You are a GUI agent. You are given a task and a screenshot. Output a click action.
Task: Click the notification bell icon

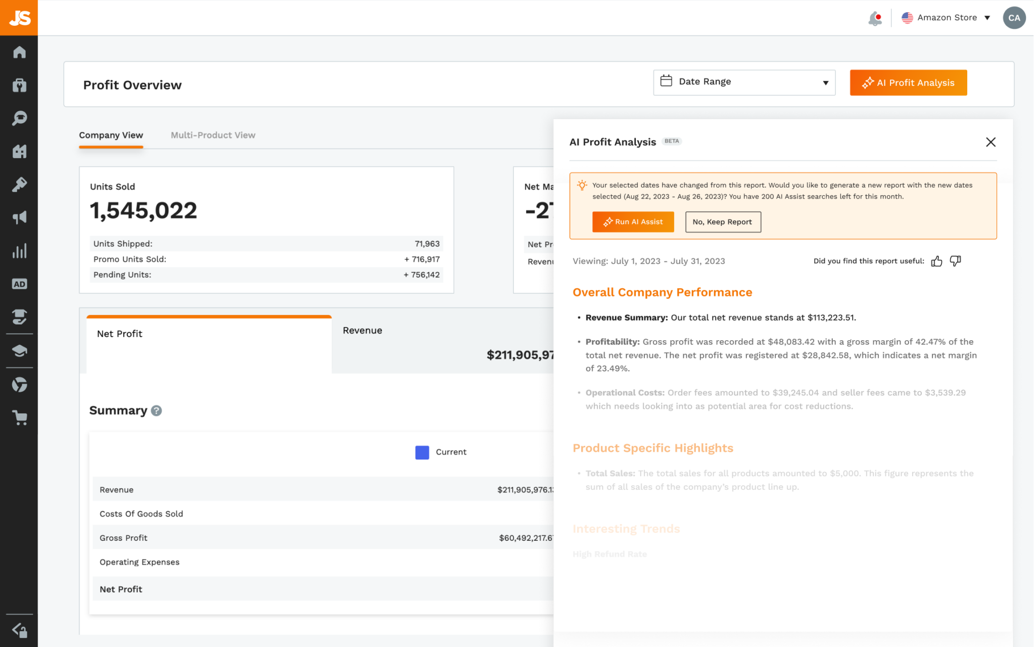873,17
